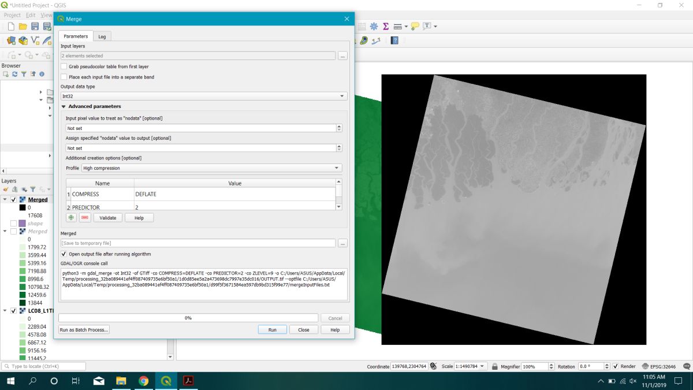The width and height of the screenshot is (693, 390).
Task: Open File Explorer from the taskbar
Action: tap(121, 381)
